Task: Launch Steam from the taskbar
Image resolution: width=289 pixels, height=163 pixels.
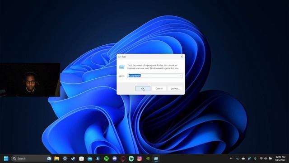Action: click(73, 158)
